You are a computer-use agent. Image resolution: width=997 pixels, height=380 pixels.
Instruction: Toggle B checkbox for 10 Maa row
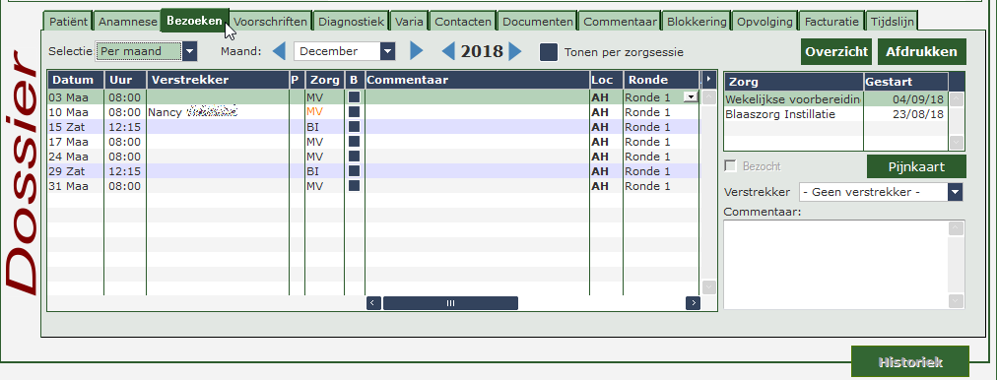point(354,112)
